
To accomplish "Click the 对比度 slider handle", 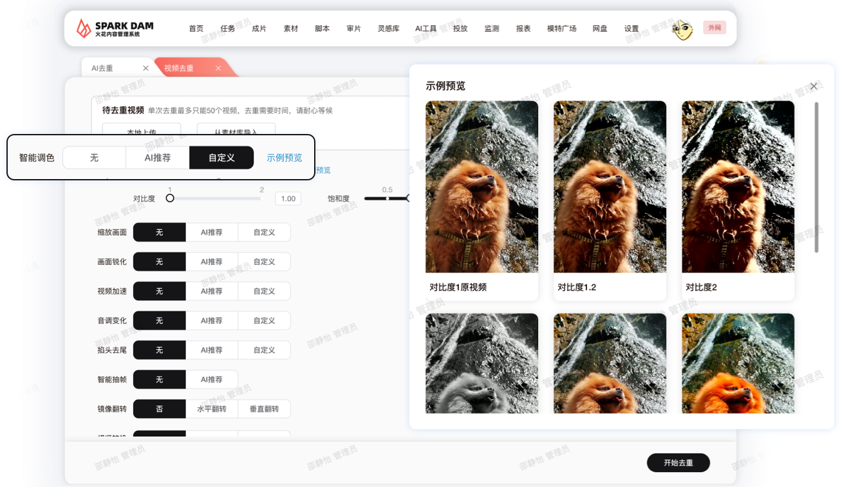I will click(x=170, y=198).
